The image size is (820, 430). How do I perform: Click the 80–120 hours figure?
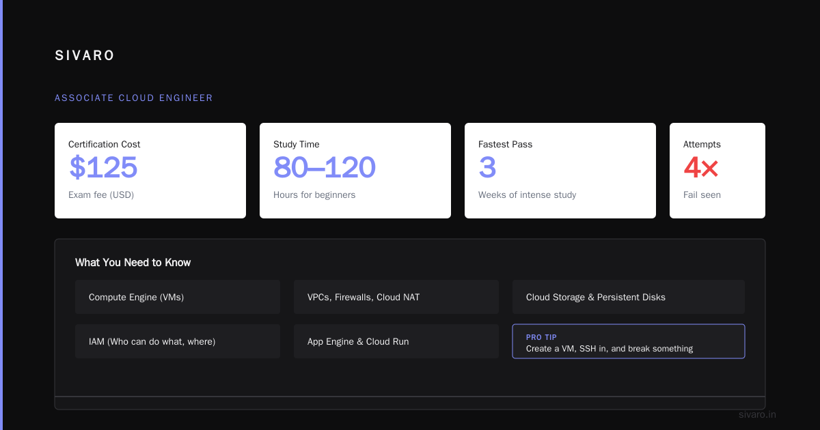[x=325, y=168]
